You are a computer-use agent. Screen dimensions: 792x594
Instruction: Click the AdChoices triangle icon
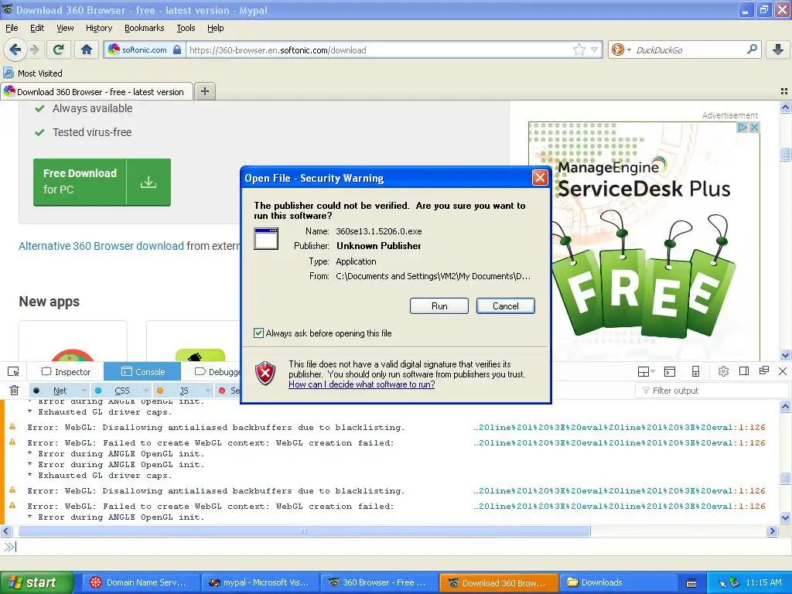click(x=742, y=128)
